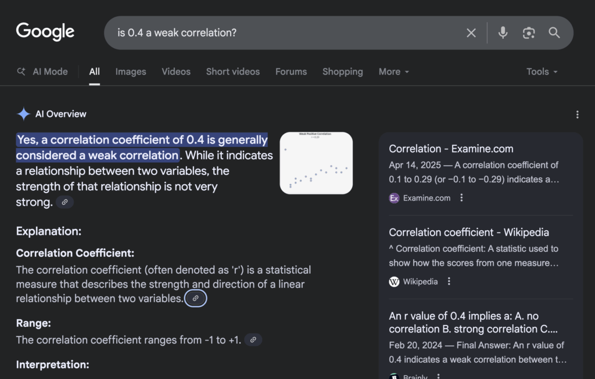
Task: Open the Tools dropdown
Action: (x=541, y=71)
